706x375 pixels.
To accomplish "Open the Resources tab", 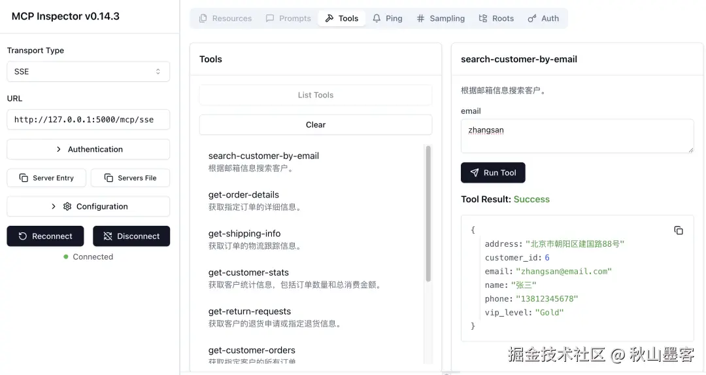I will point(225,18).
